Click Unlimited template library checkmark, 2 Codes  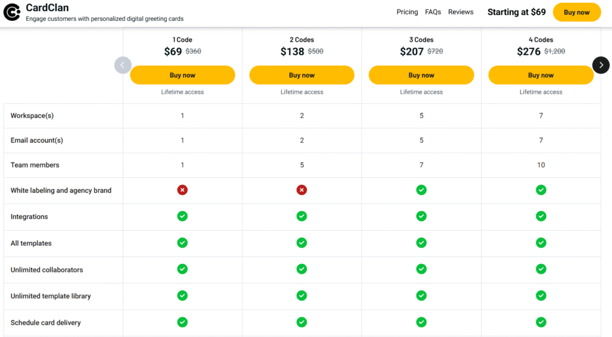302,296
